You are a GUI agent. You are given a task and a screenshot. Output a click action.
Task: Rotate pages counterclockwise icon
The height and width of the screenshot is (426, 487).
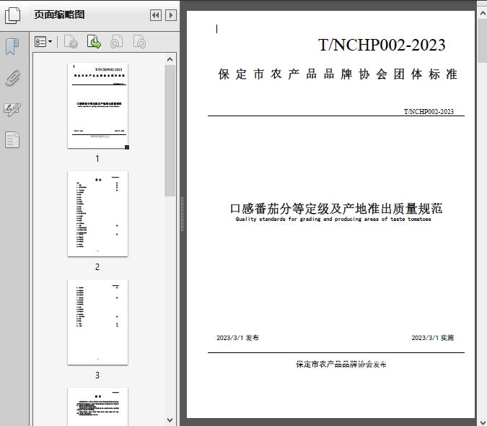(x=116, y=42)
